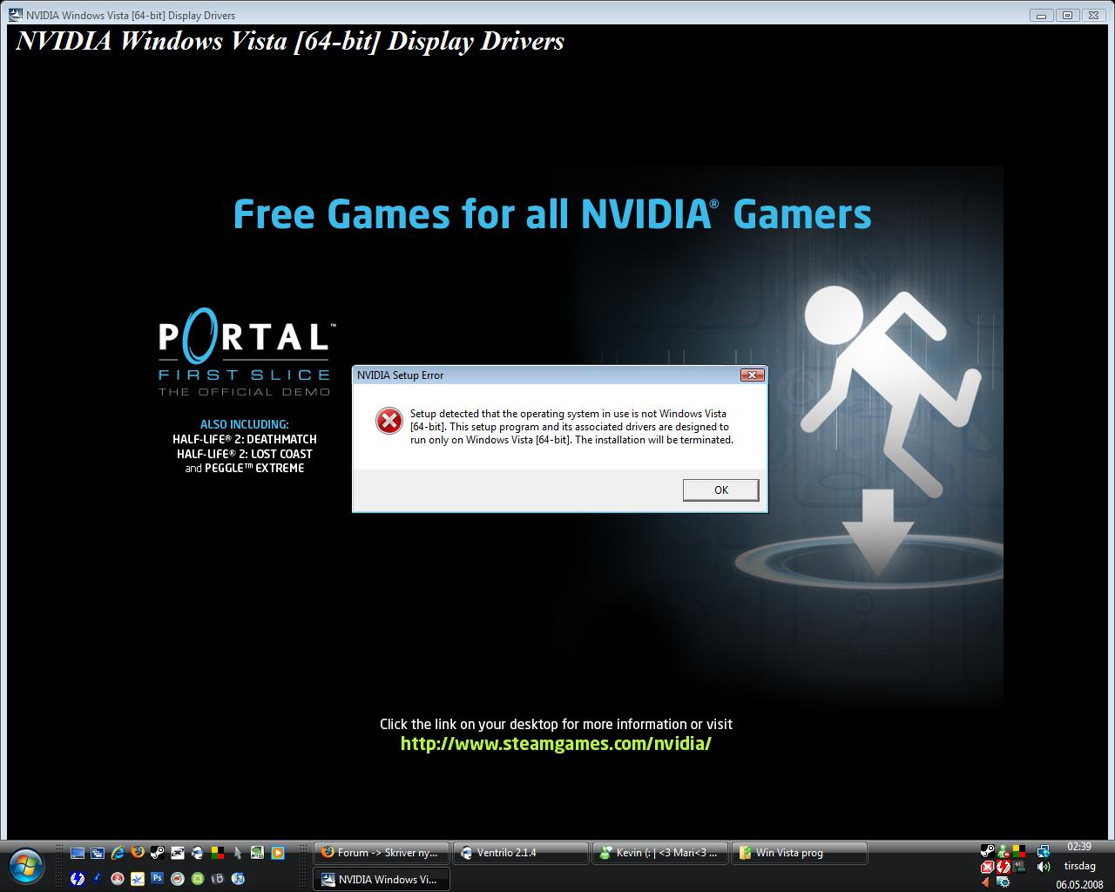
Task: Switch to Ventrilo 2.1.4 taskbar button
Action: coord(521,853)
